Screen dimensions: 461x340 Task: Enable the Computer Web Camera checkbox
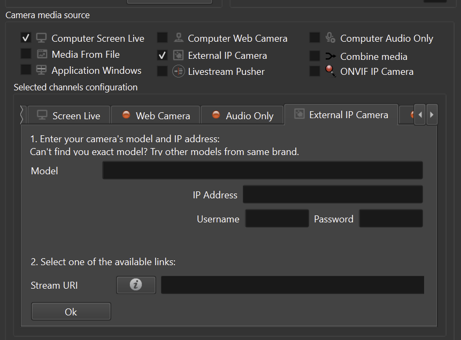coord(162,38)
